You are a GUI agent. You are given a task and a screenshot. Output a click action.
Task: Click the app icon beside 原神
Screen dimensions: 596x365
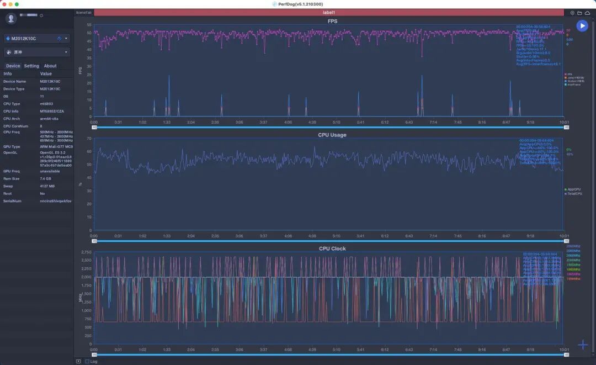[x=9, y=52]
